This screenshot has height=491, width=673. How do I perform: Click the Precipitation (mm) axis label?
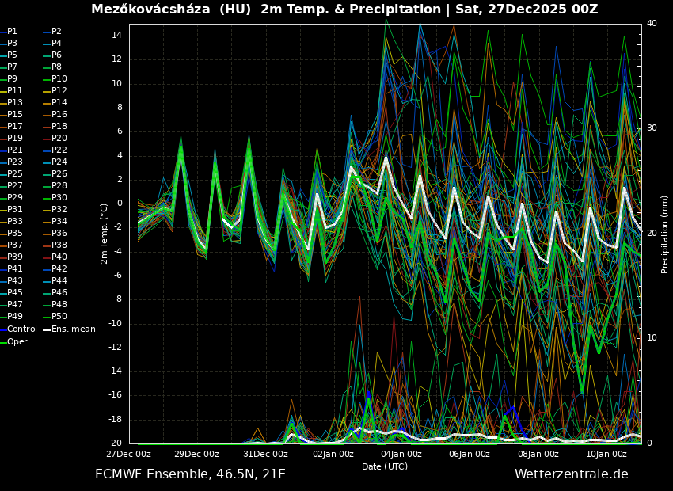665,234
